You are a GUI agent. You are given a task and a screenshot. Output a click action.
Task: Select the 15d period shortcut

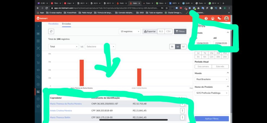[211, 53]
